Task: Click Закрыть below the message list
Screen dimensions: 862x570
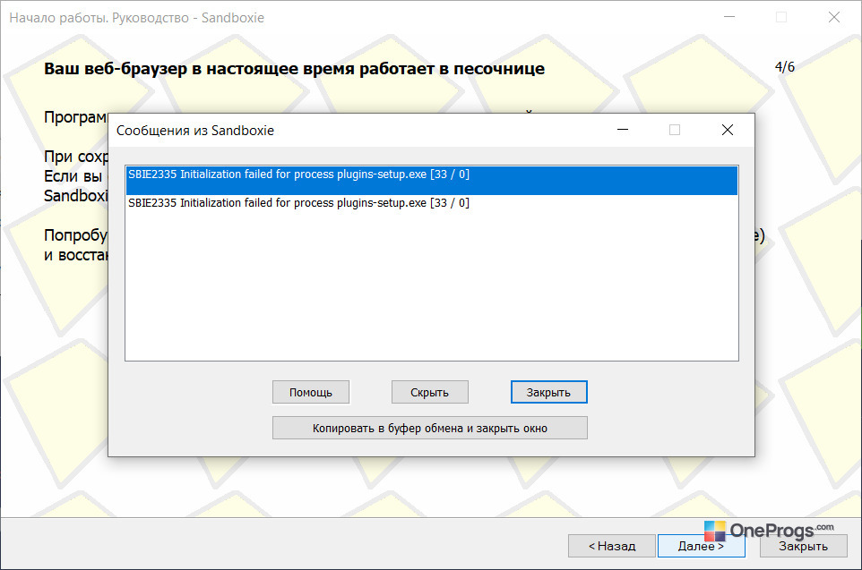Action: tap(548, 392)
